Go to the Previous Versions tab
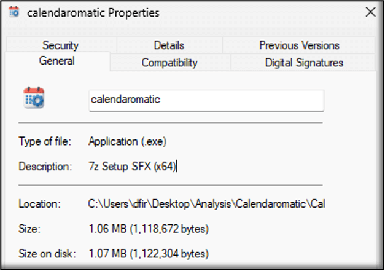Viewport: 385px width, 271px height. (x=299, y=45)
